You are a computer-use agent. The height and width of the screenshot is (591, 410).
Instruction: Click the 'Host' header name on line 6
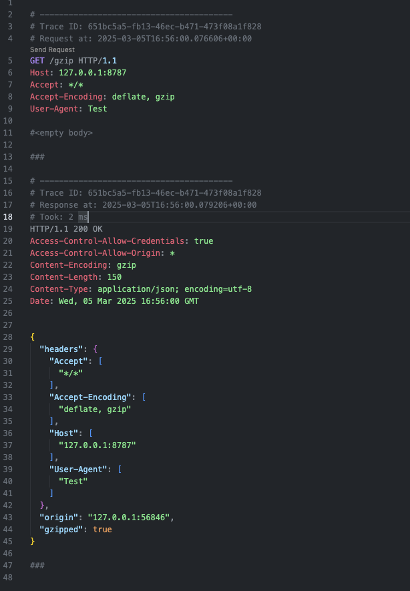[x=39, y=73]
